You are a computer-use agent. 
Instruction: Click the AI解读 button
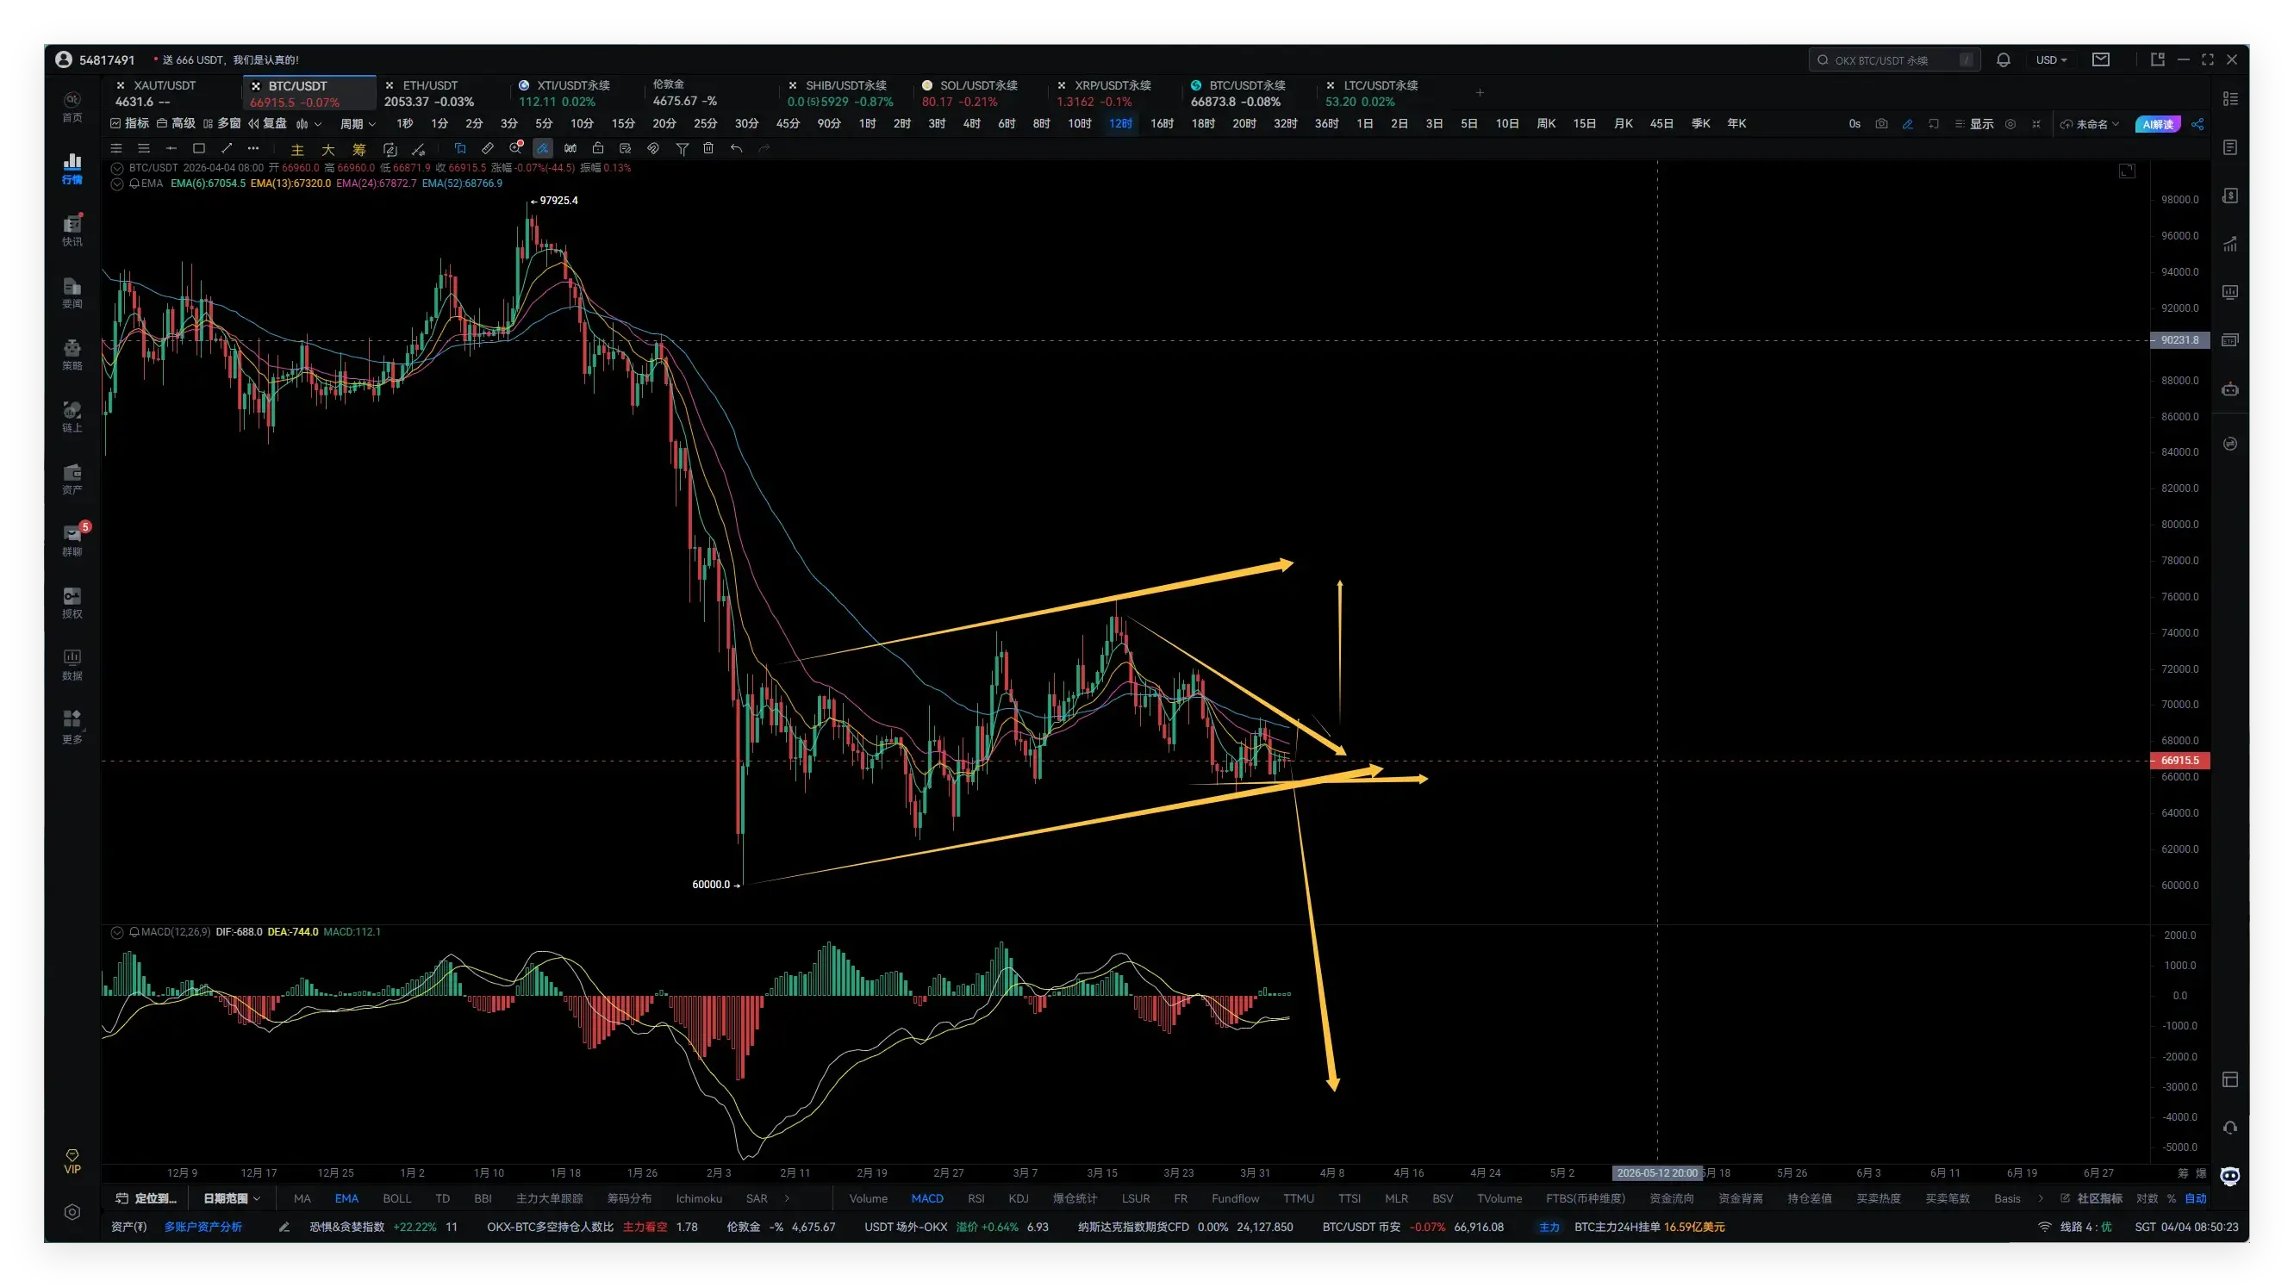click(x=2157, y=124)
